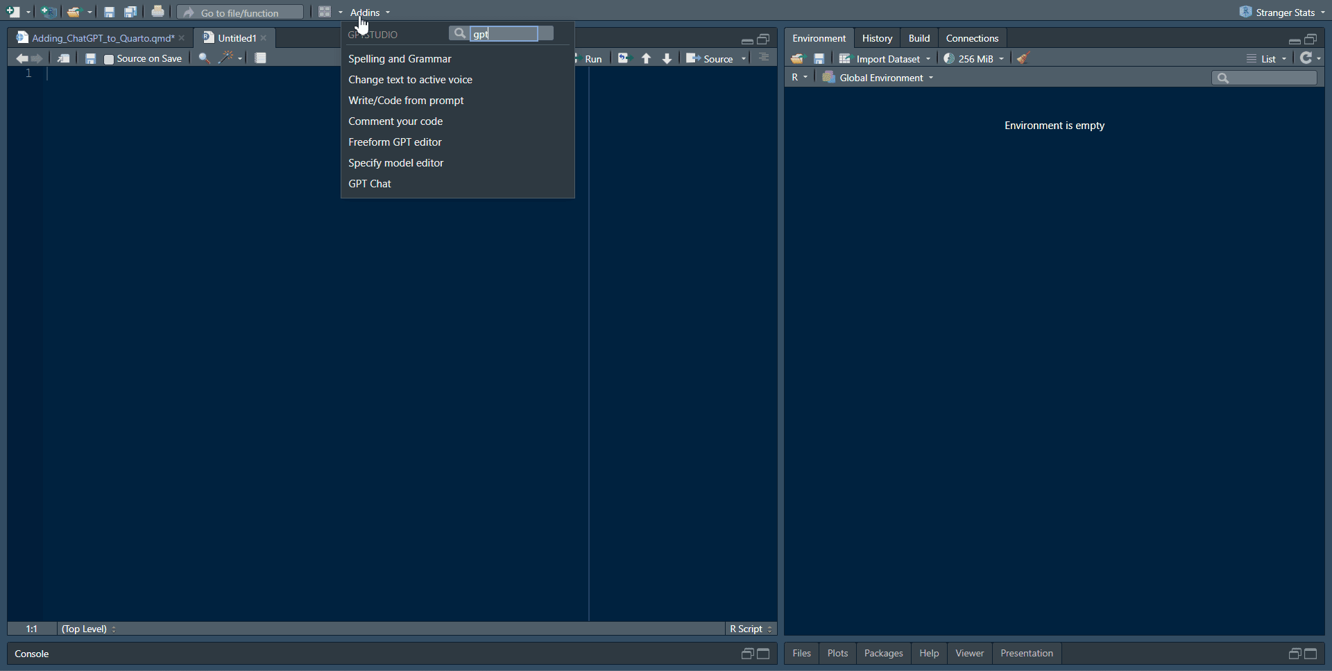This screenshot has height=671, width=1332.
Task: Open the Viewer tab
Action: pos(969,653)
